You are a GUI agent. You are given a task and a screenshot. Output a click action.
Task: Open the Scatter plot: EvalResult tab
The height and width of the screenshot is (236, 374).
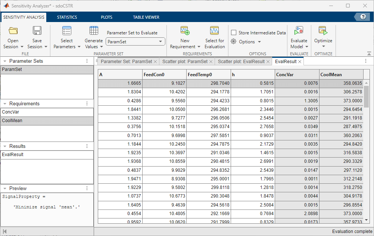241,62
